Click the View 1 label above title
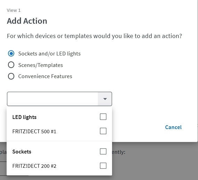Screen dimensions: 198x180 [x=14, y=10]
